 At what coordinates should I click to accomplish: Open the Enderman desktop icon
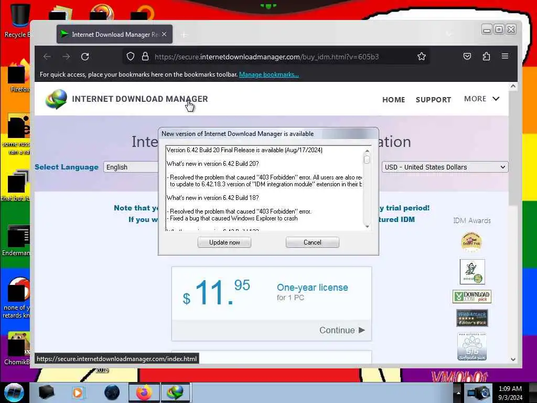point(16,240)
